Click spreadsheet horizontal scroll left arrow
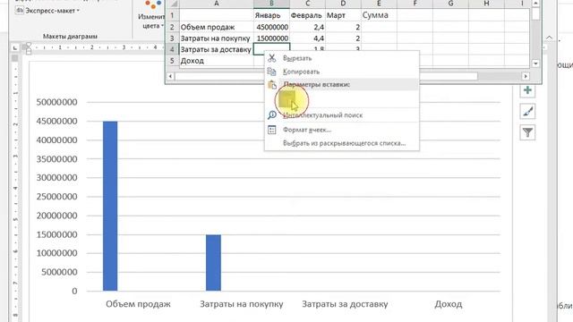This screenshot has height=322, width=573. point(170,76)
